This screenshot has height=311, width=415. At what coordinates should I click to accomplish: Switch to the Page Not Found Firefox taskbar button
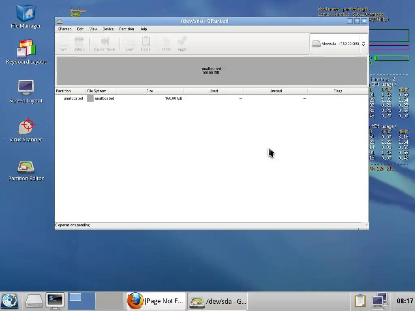pyautogui.click(x=156, y=301)
